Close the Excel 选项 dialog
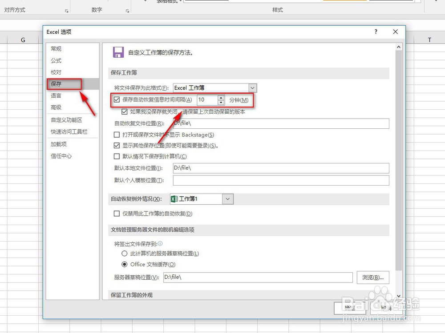Image resolution: width=445 pixels, height=333 pixels. tap(395, 32)
